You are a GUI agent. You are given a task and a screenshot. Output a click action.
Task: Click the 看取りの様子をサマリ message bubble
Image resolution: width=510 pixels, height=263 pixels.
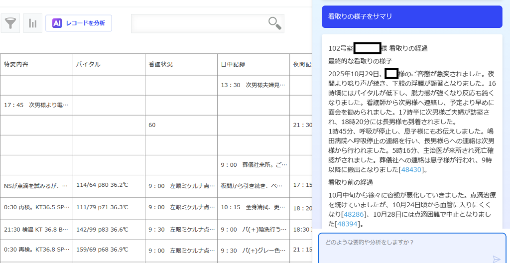point(411,16)
